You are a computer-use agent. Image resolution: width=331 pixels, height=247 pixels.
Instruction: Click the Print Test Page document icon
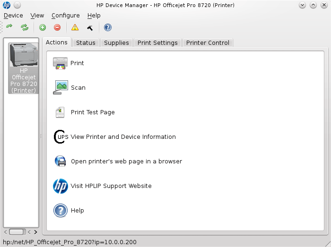point(60,112)
